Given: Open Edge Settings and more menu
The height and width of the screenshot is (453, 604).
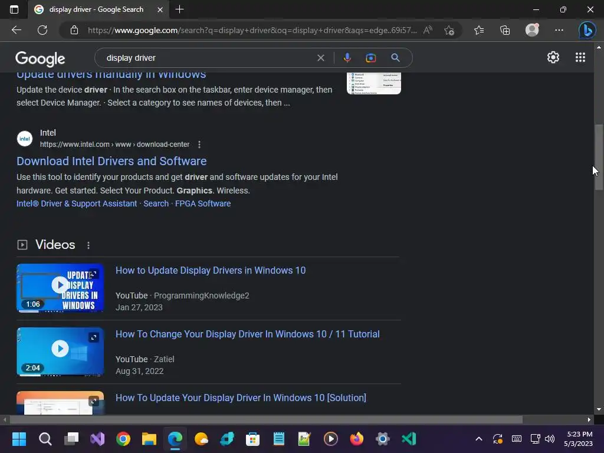Looking at the screenshot, I should (x=559, y=30).
